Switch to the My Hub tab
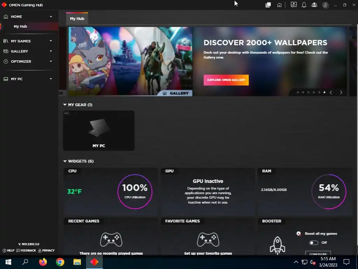This screenshot has width=358, height=269. pos(77,19)
